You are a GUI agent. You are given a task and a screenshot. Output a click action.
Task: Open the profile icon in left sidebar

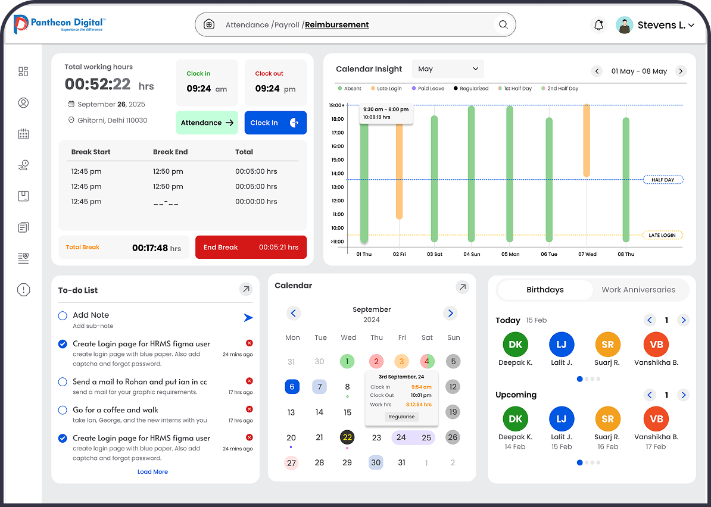click(23, 103)
